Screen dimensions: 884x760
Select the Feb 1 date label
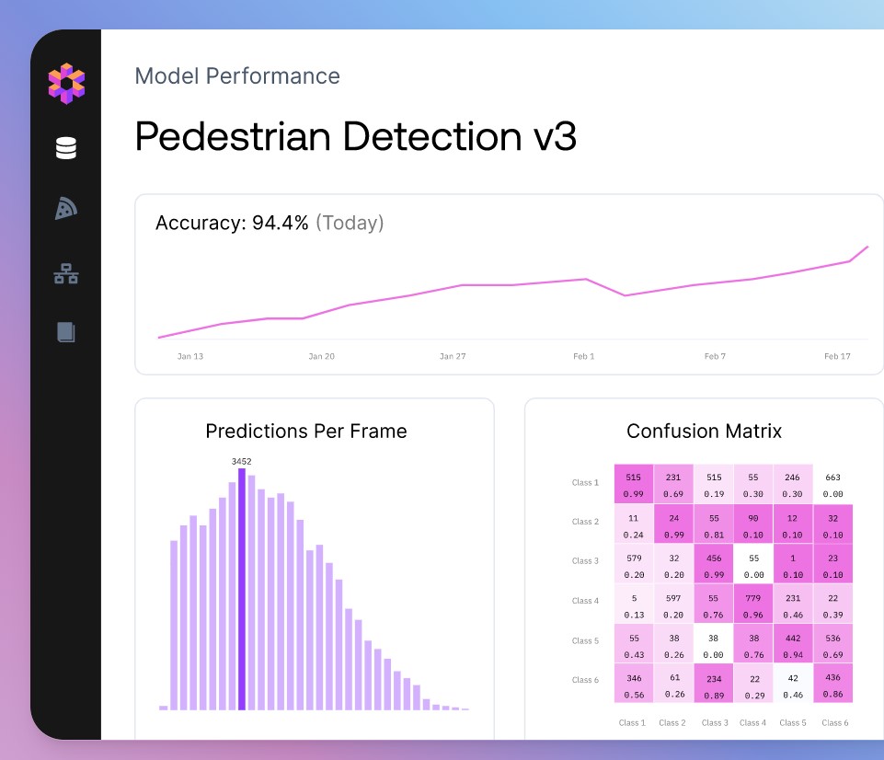pyautogui.click(x=584, y=356)
